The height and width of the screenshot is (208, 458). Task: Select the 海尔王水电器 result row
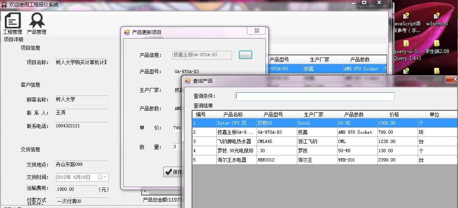click(325, 160)
